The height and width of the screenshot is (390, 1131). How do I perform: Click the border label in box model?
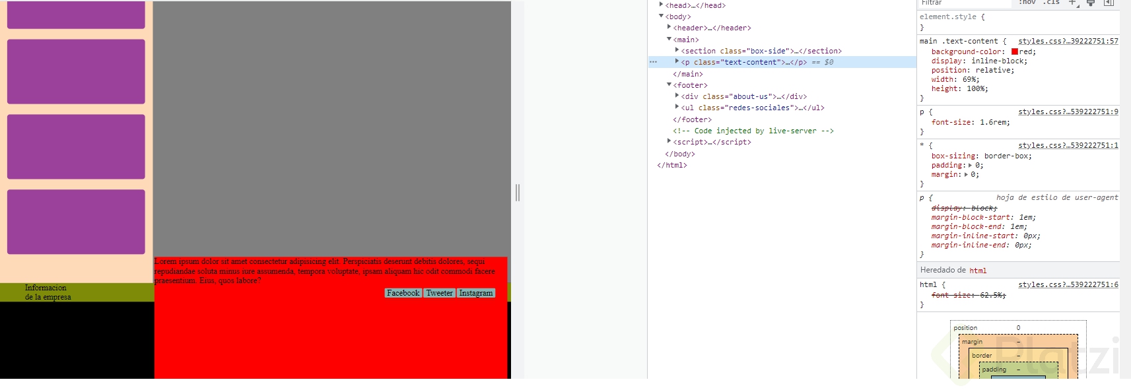point(982,356)
